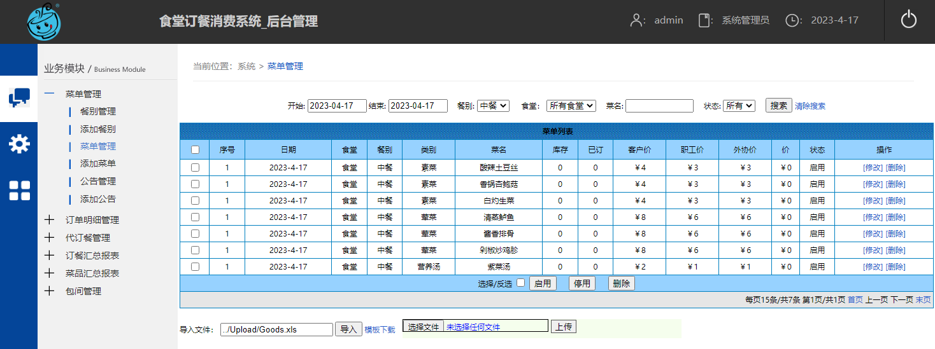Viewport: 935px width, 349px height.
Task: Focus the 结束 date field
Action: pyautogui.click(x=418, y=106)
